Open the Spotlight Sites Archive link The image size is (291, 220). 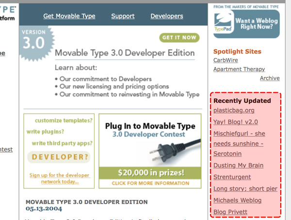(x=270, y=78)
